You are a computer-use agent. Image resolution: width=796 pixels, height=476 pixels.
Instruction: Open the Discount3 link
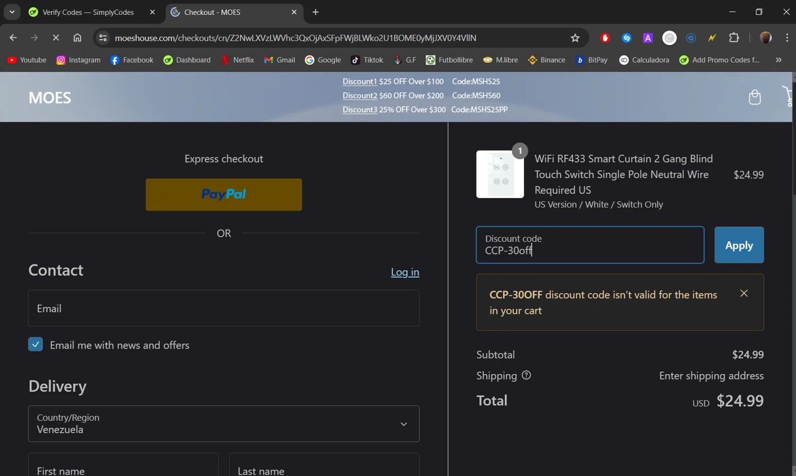point(359,110)
